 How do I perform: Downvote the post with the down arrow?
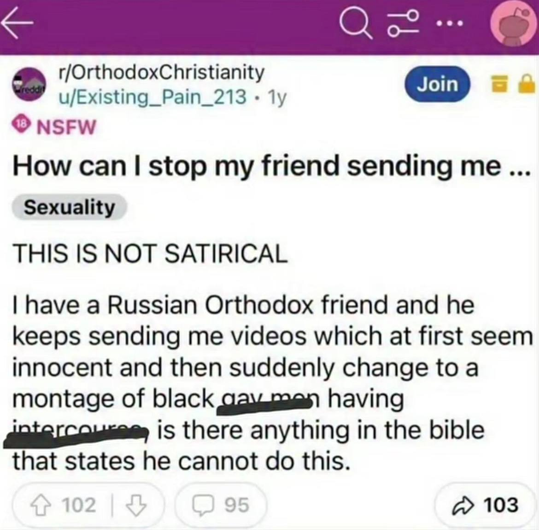click(137, 506)
